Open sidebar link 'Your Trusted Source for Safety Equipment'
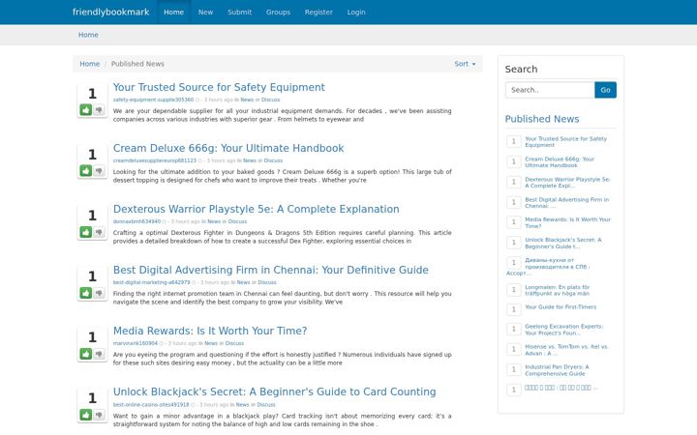 [566, 142]
